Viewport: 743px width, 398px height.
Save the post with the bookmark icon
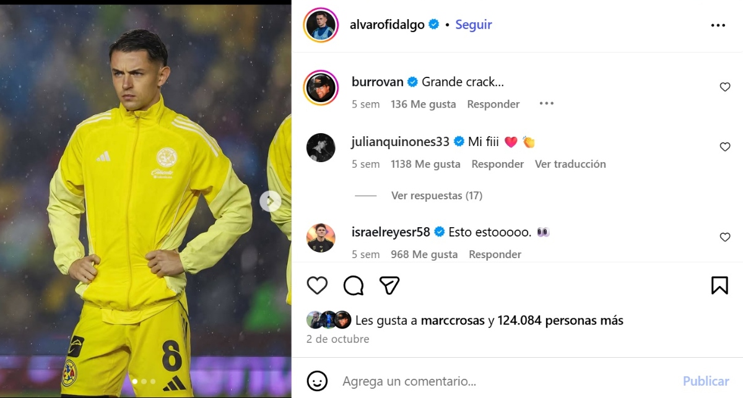[x=719, y=285]
